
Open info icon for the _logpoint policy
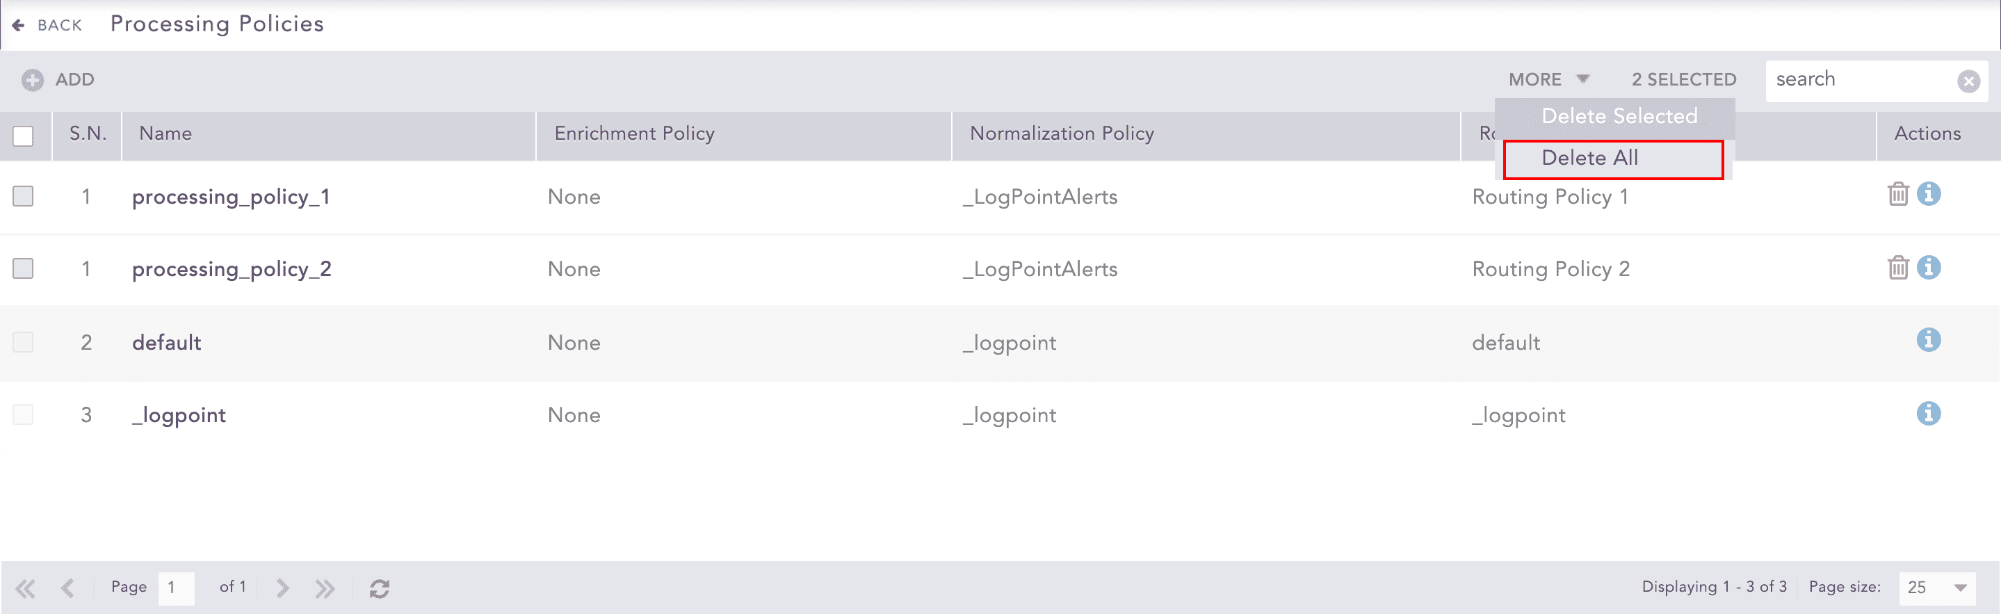tap(1929, 414)
